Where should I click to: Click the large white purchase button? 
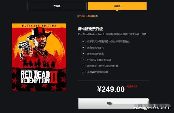[113, 103]
